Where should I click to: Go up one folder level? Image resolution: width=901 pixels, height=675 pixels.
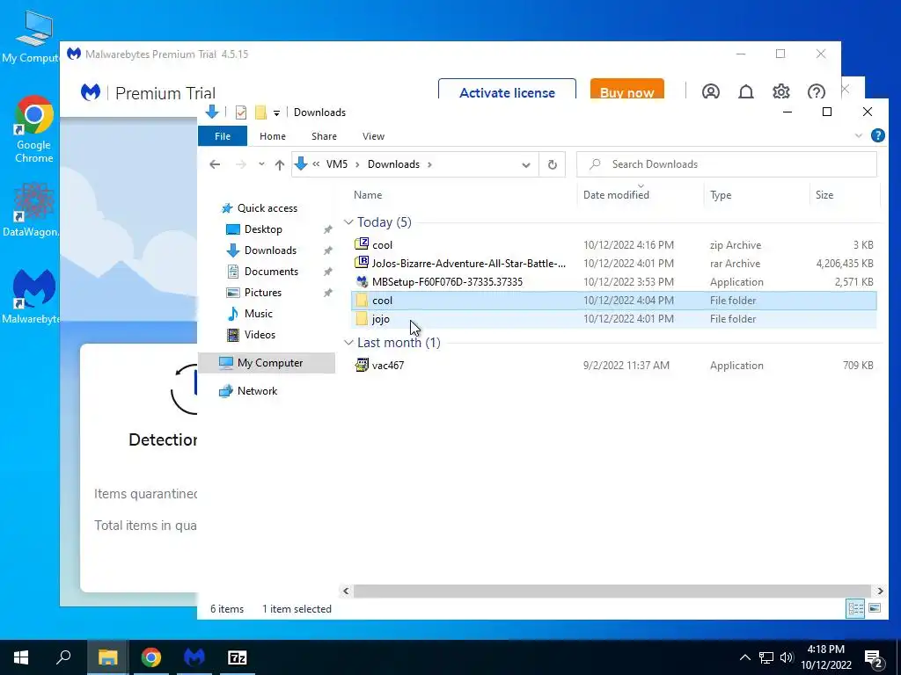(279, 164)
